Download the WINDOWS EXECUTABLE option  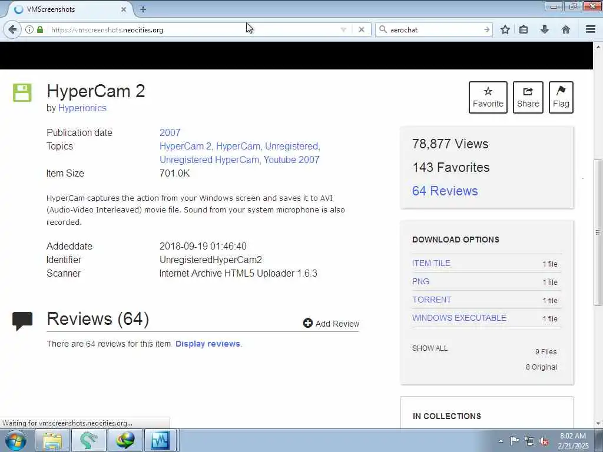[x=459, y=318]
